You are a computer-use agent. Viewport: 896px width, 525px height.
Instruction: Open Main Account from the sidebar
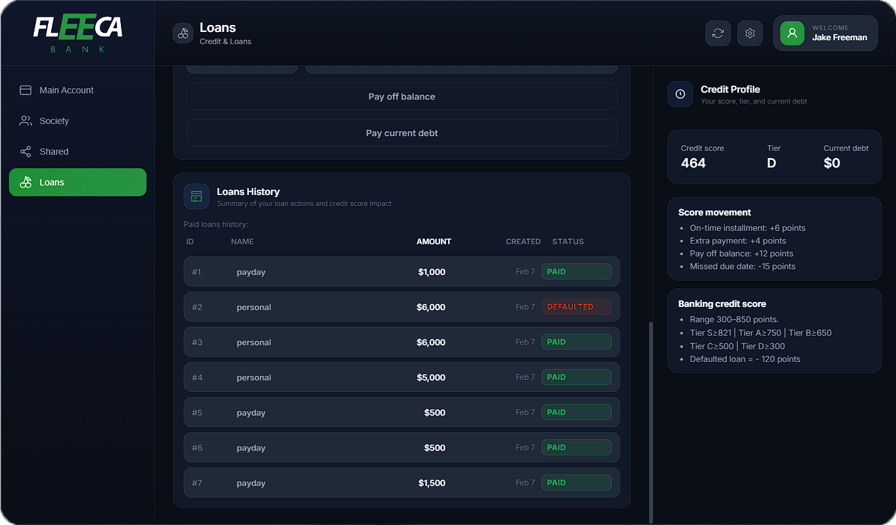click(77, 90)
